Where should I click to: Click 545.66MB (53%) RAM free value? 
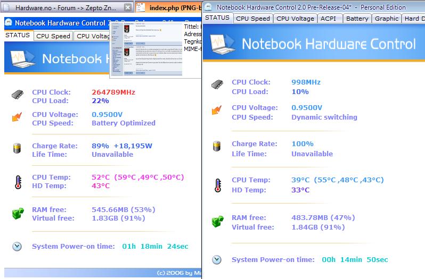point(124,210)
